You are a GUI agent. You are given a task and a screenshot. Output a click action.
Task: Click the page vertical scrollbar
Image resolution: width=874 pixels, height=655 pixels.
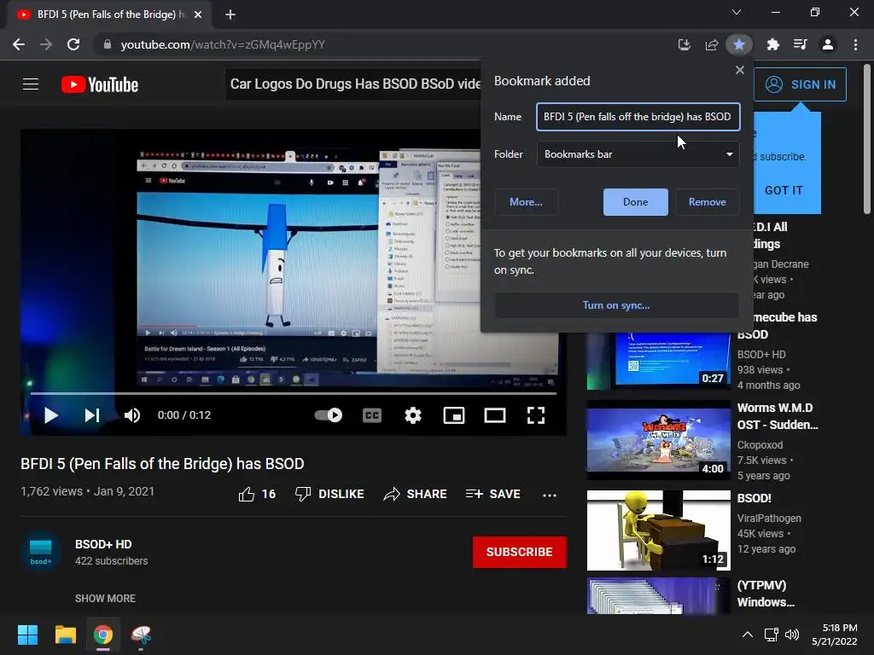coord(867,139)
